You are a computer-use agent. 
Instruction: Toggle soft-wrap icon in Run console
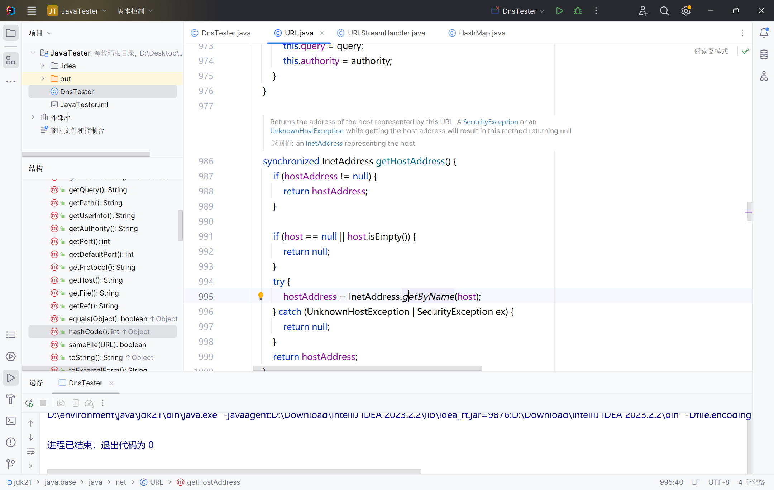click(31, 452)
